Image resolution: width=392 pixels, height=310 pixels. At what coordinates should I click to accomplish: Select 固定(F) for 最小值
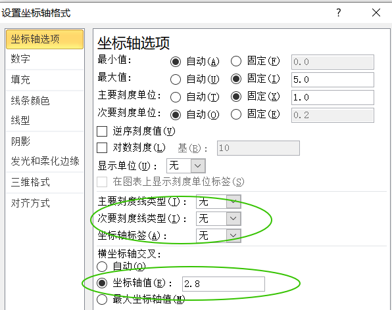click(235, 61)
